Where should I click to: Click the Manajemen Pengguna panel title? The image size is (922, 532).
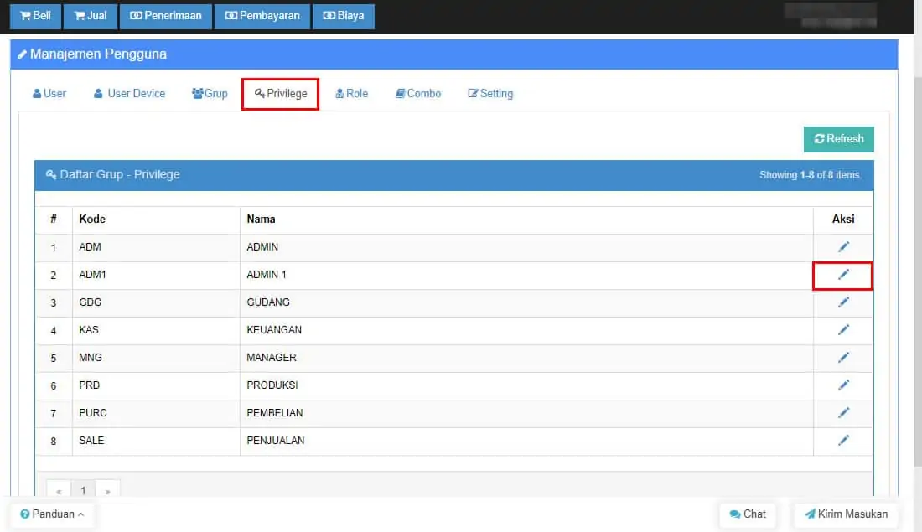(x=98, y=54)
